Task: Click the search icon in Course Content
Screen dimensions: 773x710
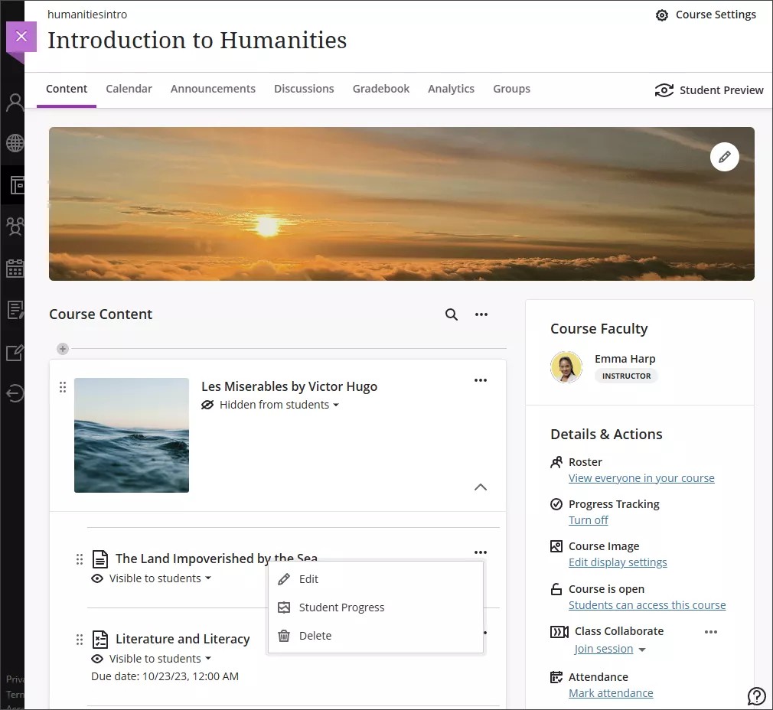Action: coord(452,314)
